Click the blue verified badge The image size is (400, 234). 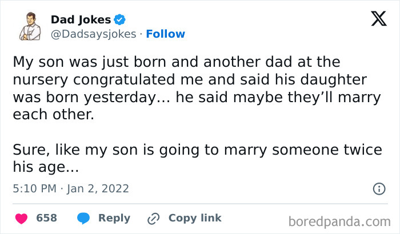click(x=119, y=20)
